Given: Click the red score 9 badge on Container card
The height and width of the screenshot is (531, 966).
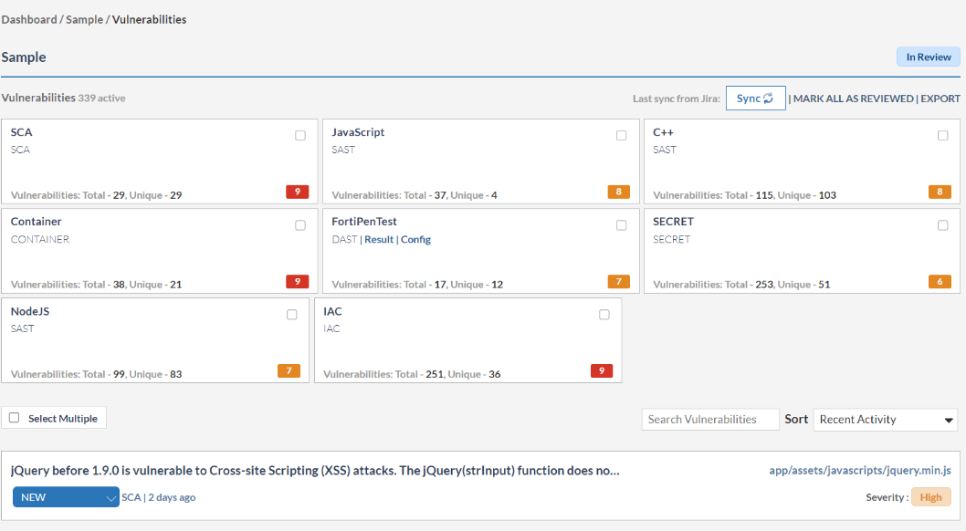Looking at the screenshot, I should (x=297, y=282).
